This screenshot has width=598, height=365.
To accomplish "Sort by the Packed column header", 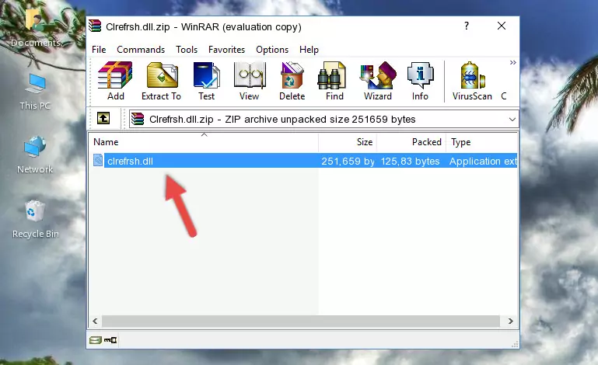I will (x=411, y=142).
